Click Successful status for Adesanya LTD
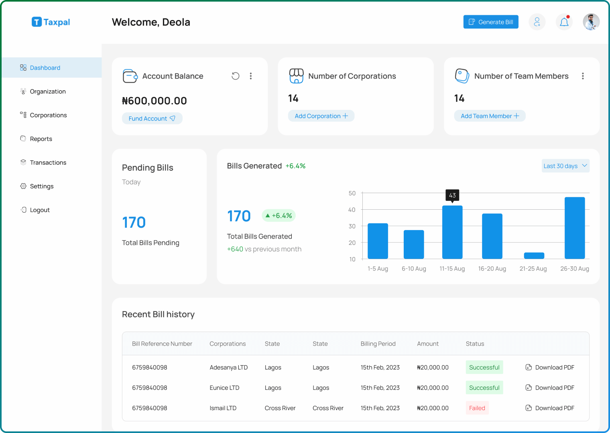The width and height of the screenshot is (610, 433). point(484,367)
